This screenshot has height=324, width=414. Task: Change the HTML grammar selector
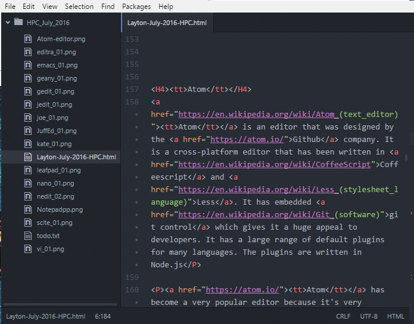(396, 316)
